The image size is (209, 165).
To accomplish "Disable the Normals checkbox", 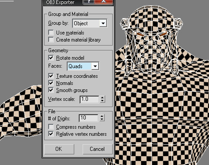I will pyautogui.click(x=51, y=83).
